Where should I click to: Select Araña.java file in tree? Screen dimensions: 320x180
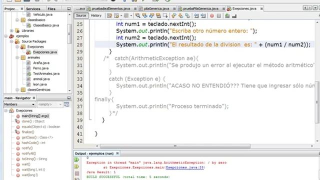pyautogui.click(x=41, y=63)
